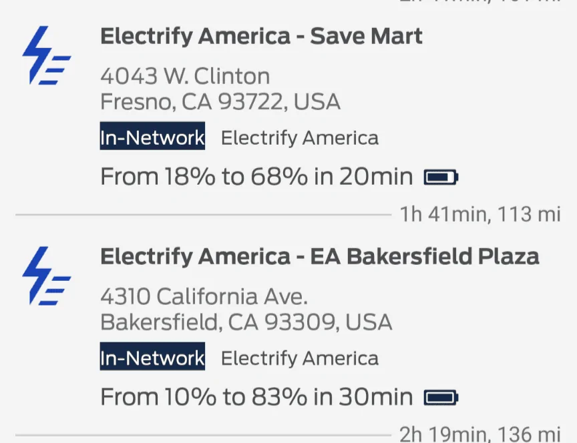Tap the battery icon for the Bakersfield charge
The width and height of the screenshot is (577, 443).
tap(441, 398)
